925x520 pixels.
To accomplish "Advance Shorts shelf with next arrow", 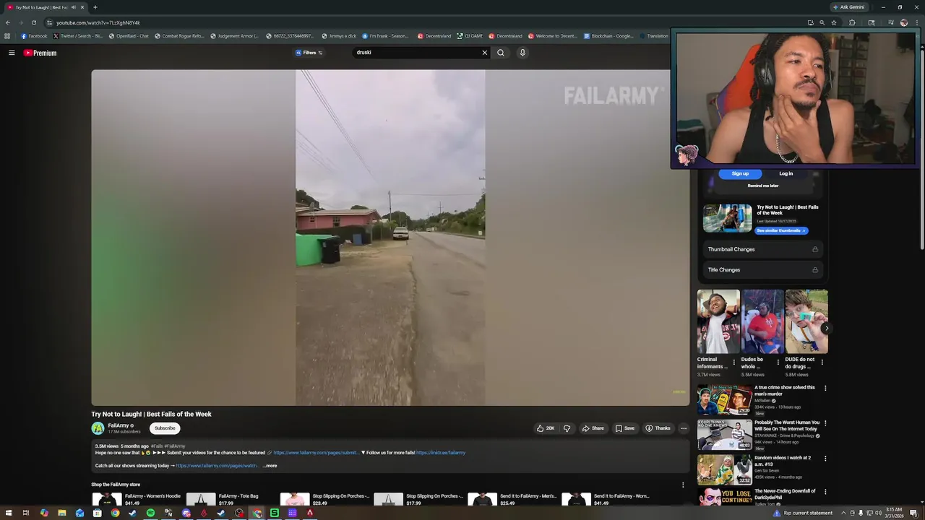I will (x=826, y=328).
